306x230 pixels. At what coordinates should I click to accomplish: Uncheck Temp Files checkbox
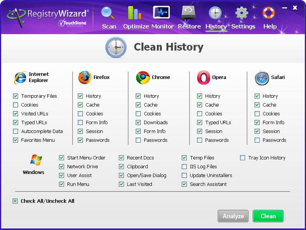click(x=184, y=158)
